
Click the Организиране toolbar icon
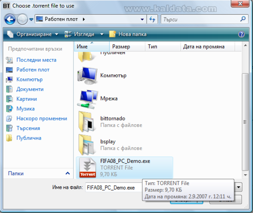point(10,34)
